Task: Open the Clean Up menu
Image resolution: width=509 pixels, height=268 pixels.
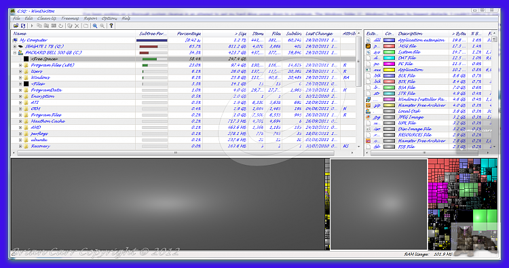Action: click(46, 18)
